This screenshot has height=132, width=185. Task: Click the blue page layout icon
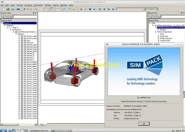(x=65, y=9)
